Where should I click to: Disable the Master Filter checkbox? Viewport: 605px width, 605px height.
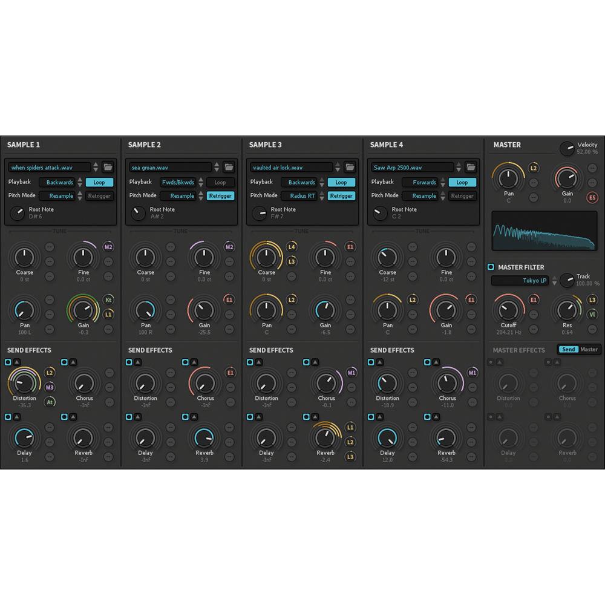(x=491, y=267)
